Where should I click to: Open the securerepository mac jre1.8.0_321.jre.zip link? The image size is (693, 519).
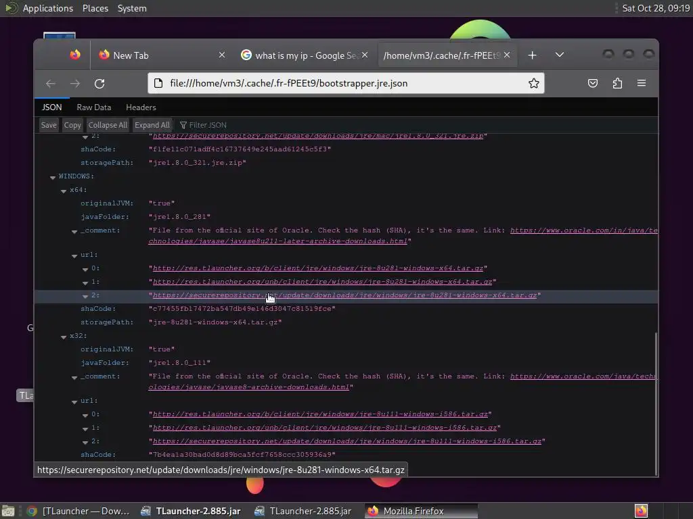318,136
